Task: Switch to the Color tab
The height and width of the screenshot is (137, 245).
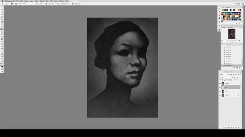Action: click(223, 8)
